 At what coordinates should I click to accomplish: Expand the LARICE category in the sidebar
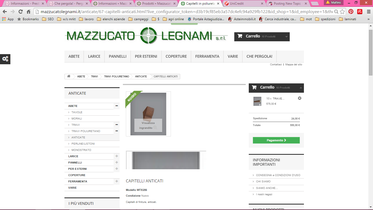point(117,156)
